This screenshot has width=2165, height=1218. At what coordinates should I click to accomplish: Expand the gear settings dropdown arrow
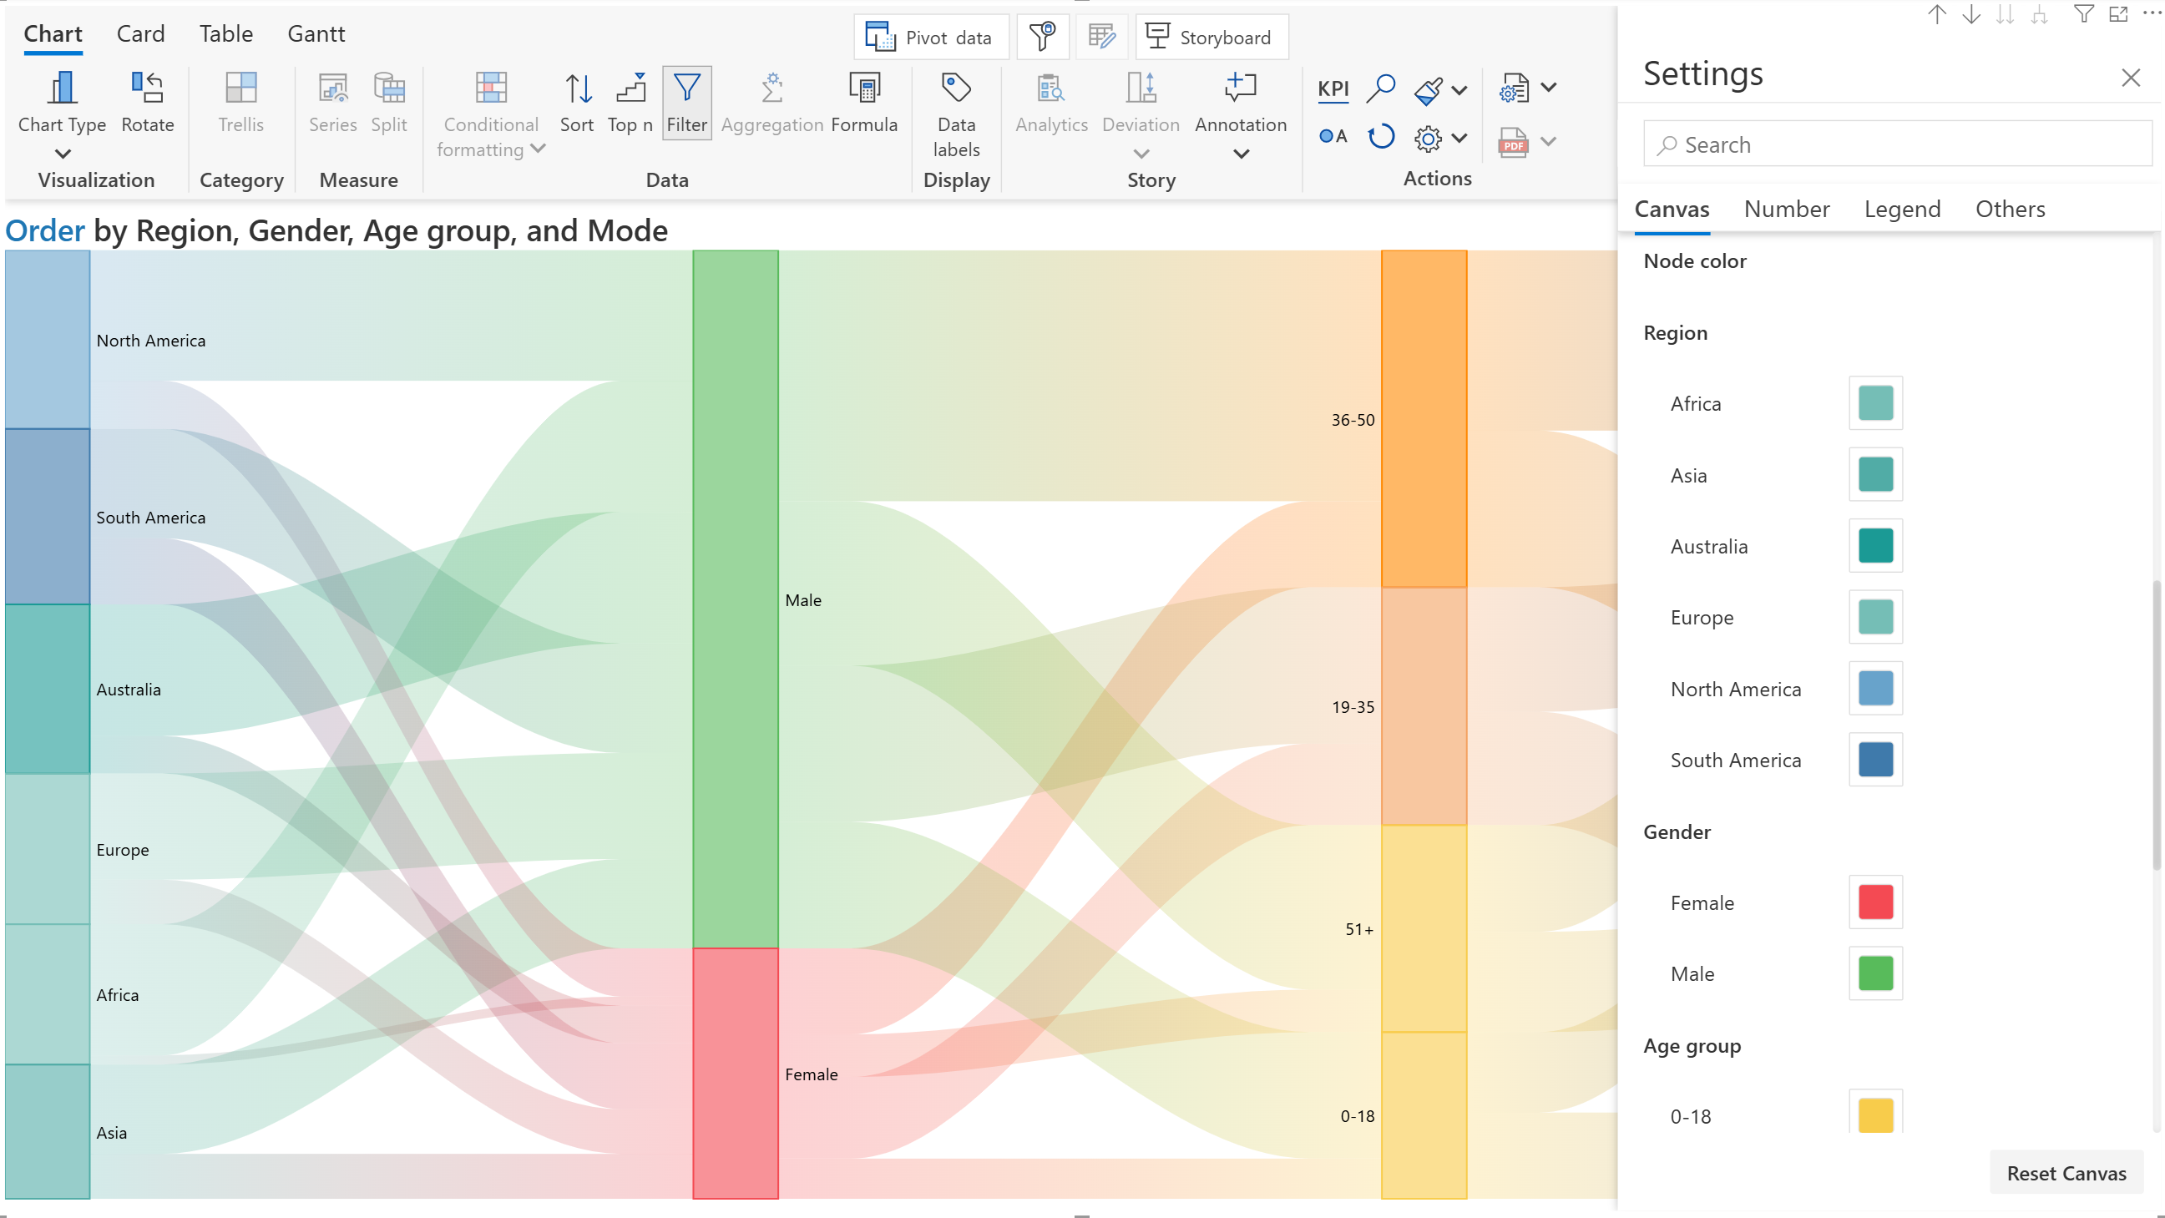click(x=1459, y=138)
